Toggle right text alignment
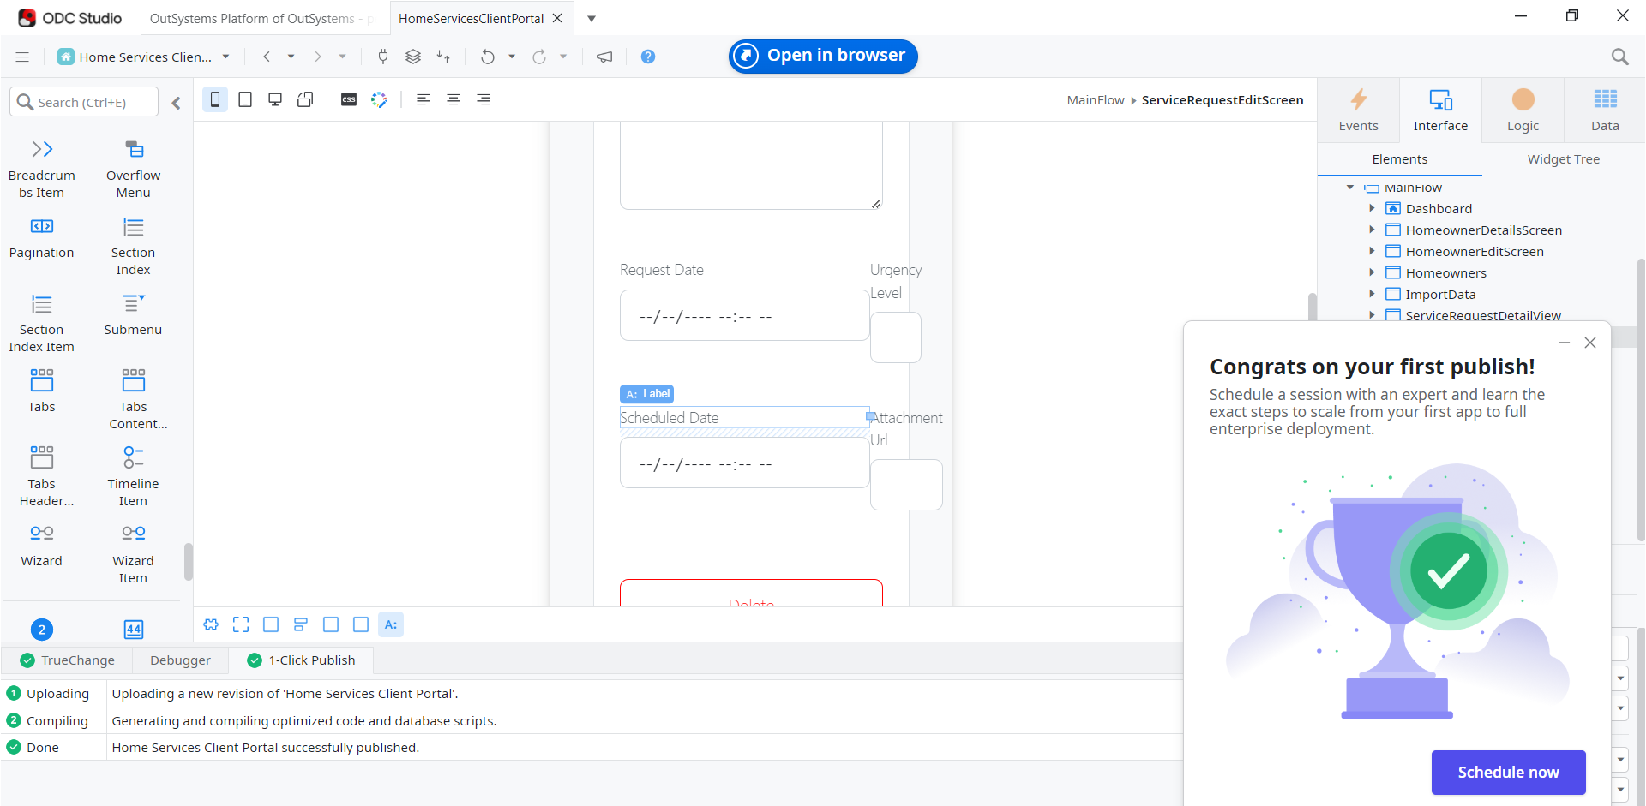 pyautogui.click(x=484, y=99)
